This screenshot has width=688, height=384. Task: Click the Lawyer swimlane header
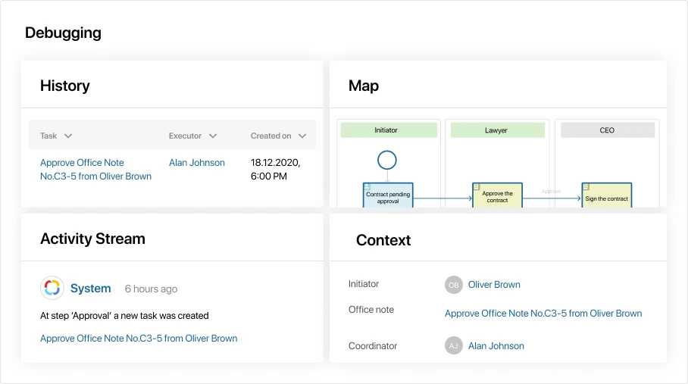497,130
